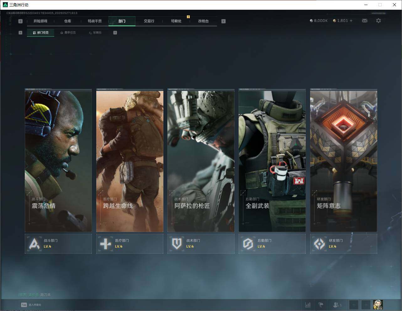Image resolution: width=402 pixels, height=311 pixels.
Task: Open the 全副武装 logistics department card
Action: [x=272, y=161]
